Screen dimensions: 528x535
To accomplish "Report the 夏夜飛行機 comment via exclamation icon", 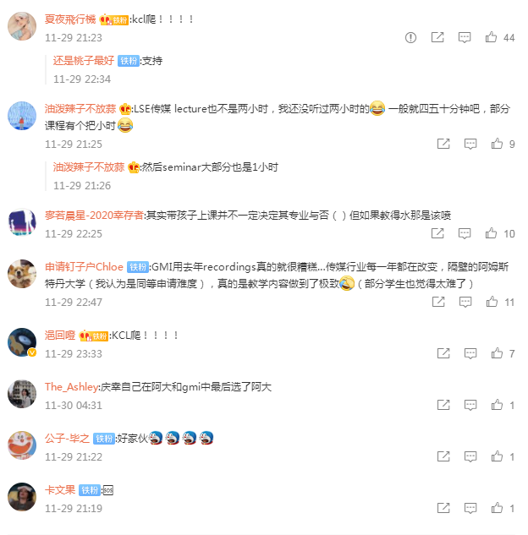I will (x=410, y=37).
